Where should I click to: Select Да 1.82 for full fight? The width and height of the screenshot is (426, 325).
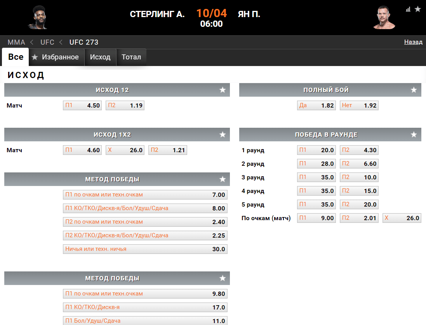(x=316, y=106)
